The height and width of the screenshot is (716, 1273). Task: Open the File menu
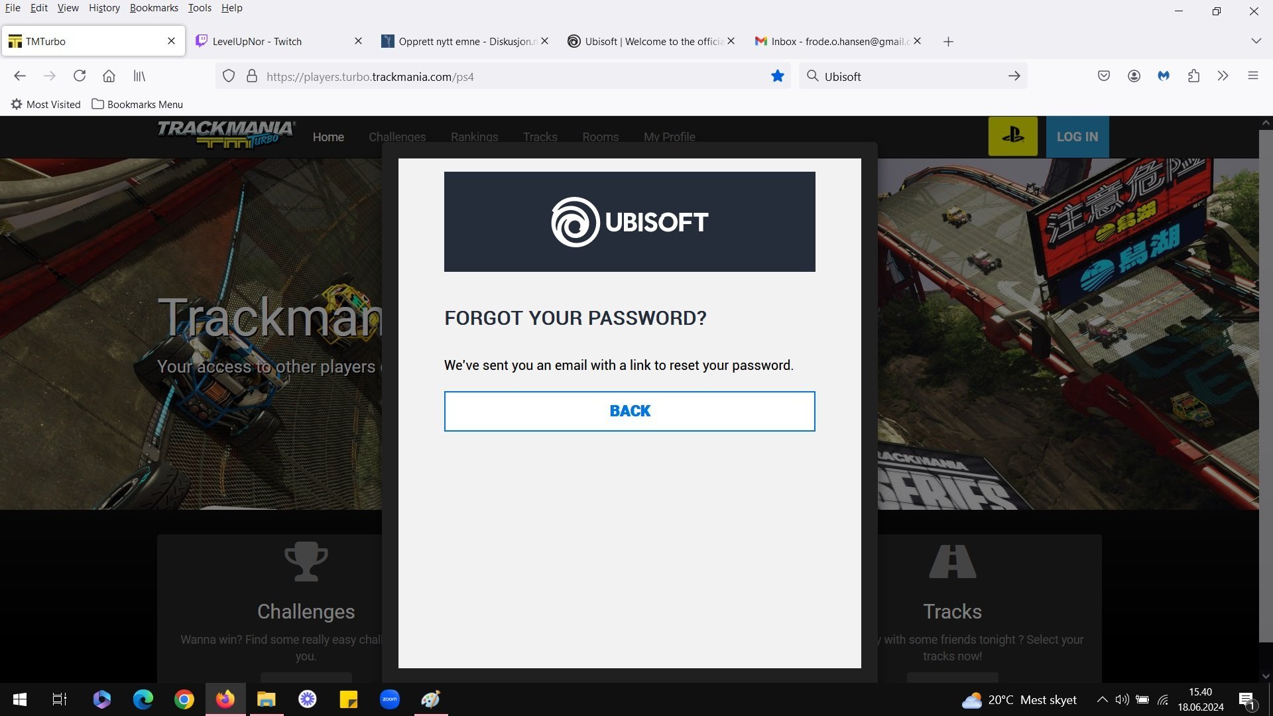pos(13,8)
